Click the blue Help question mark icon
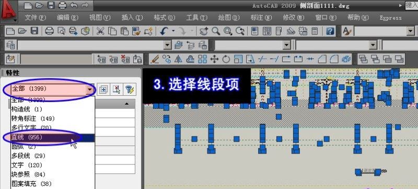Screen dimensions: 418x189 (x=330, y=31)
